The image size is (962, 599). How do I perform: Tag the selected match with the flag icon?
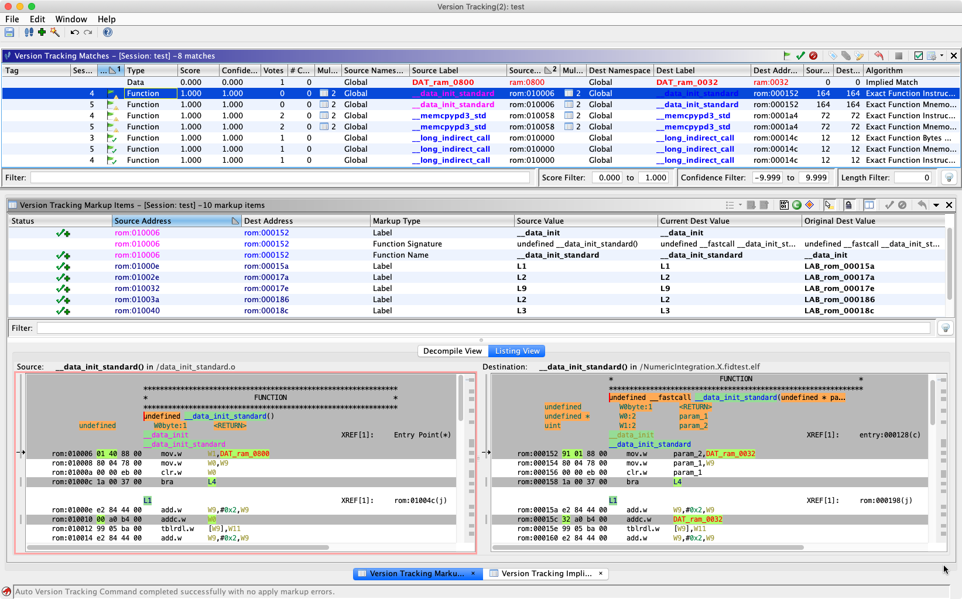pyautogui.click(x=788, y=56)
